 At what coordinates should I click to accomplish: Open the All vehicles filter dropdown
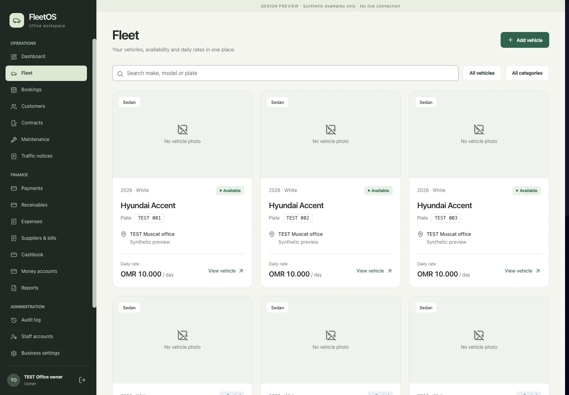pyautogui.click(x=482, y=73)
